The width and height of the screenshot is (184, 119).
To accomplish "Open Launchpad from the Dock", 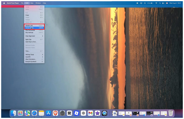I will 20,113.
